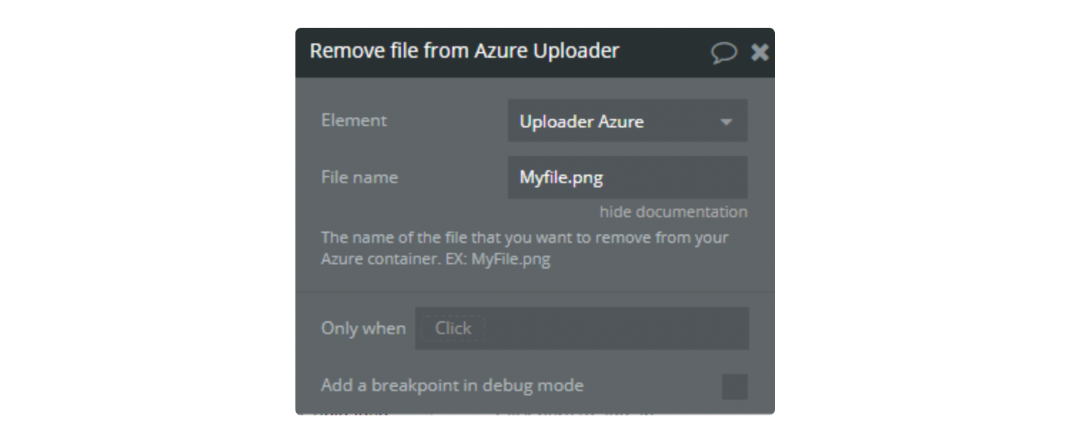The image size is (1076, 426).
Task: Click the hide documentation link
Action: coord(673,212)
